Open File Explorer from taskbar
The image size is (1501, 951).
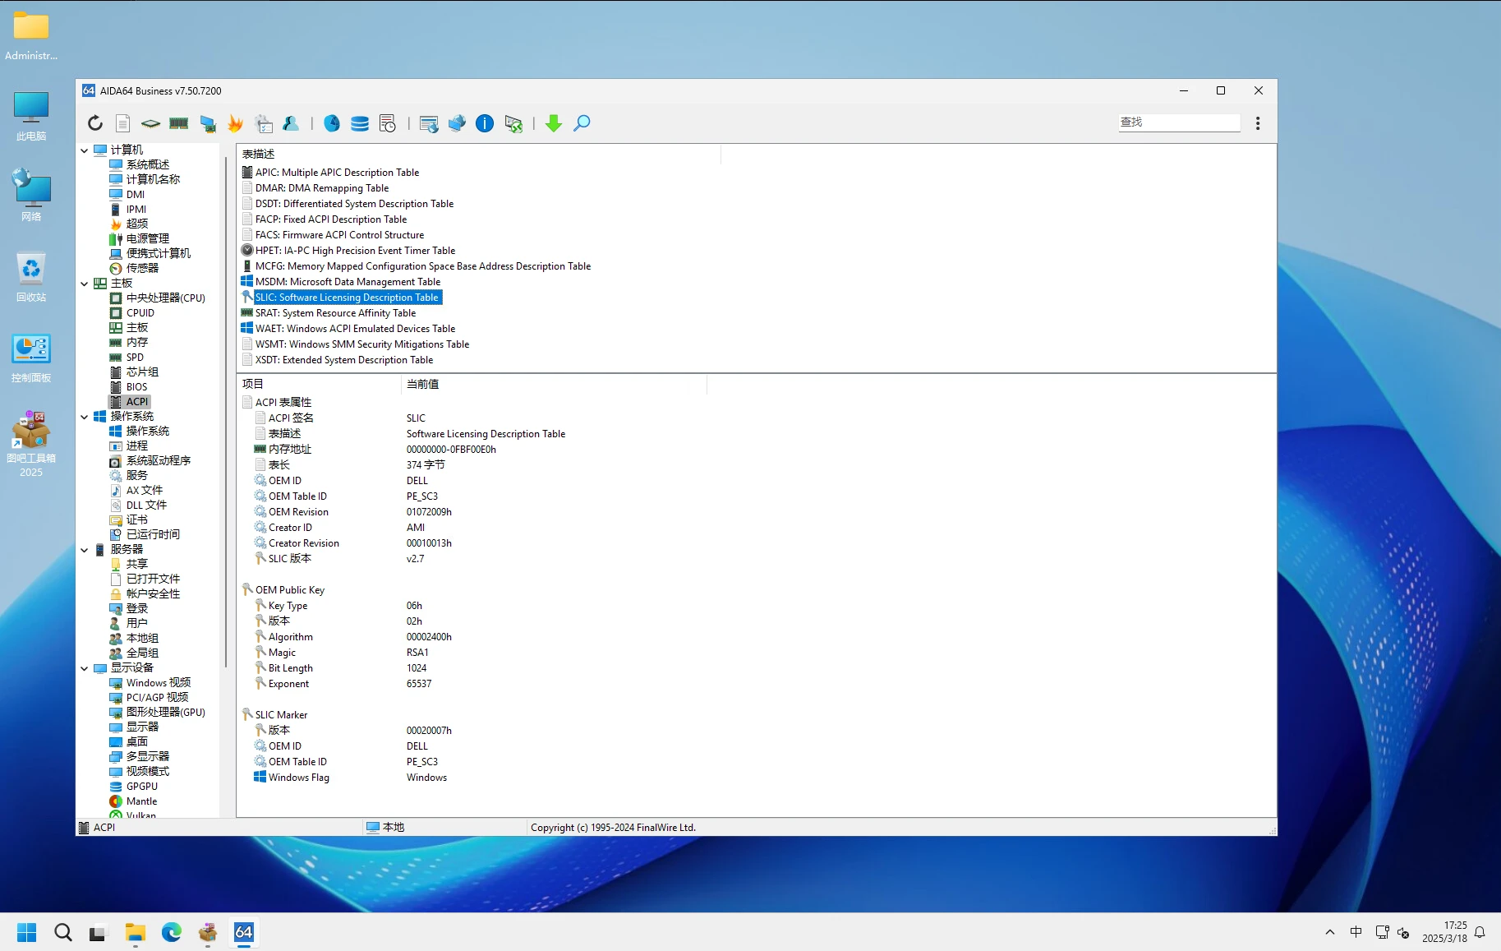click(136, 932)
